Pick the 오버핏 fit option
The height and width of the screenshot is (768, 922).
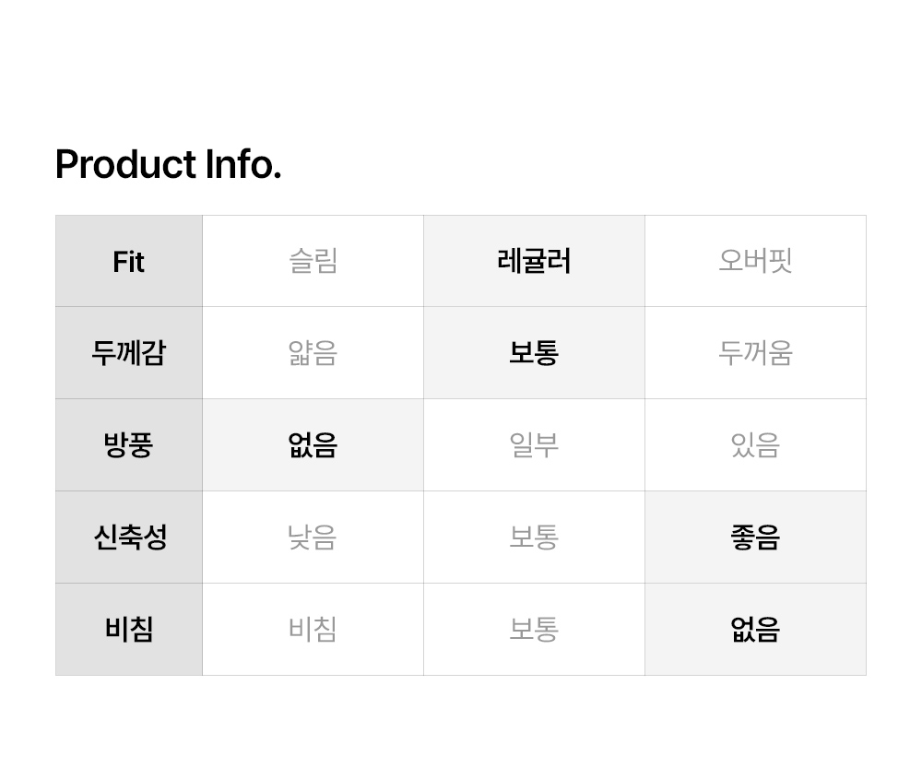[x=755, y=262]
